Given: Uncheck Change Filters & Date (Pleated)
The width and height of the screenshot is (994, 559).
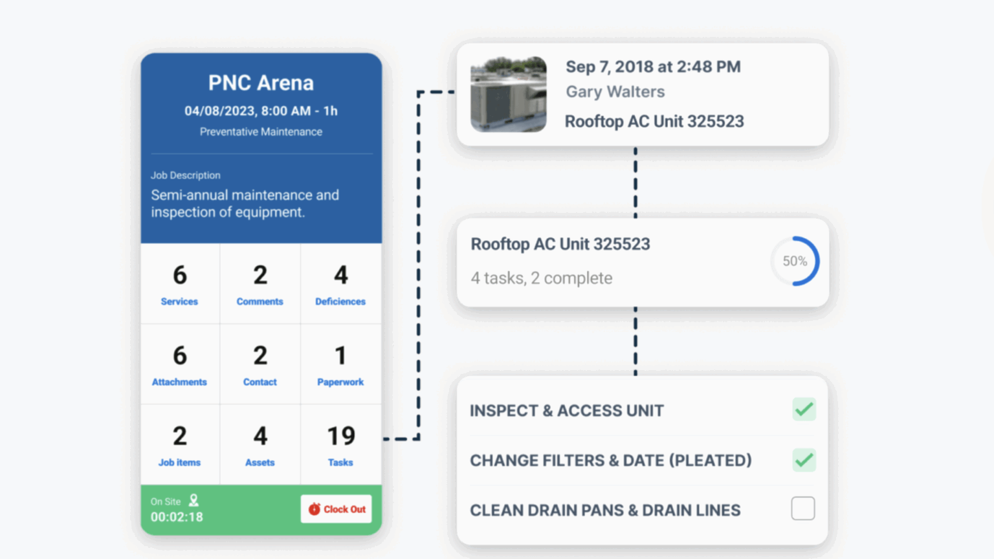Looking at the screenshot, I should tap(804, 460).
